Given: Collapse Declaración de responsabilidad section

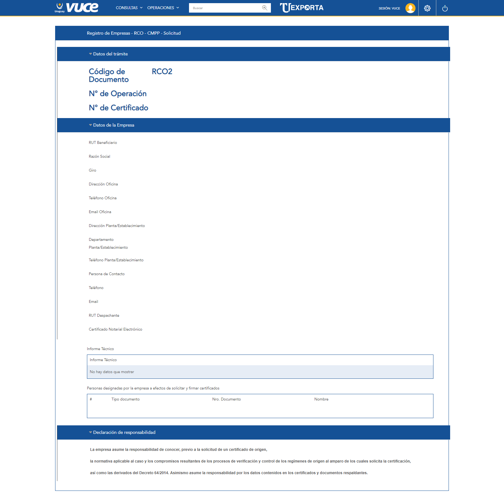Looking at the screenshot, I should coord(90,432).
